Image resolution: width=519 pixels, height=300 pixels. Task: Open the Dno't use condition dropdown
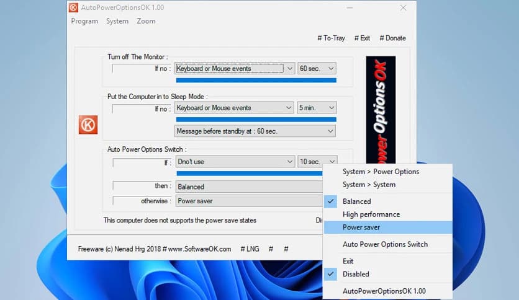235,162
